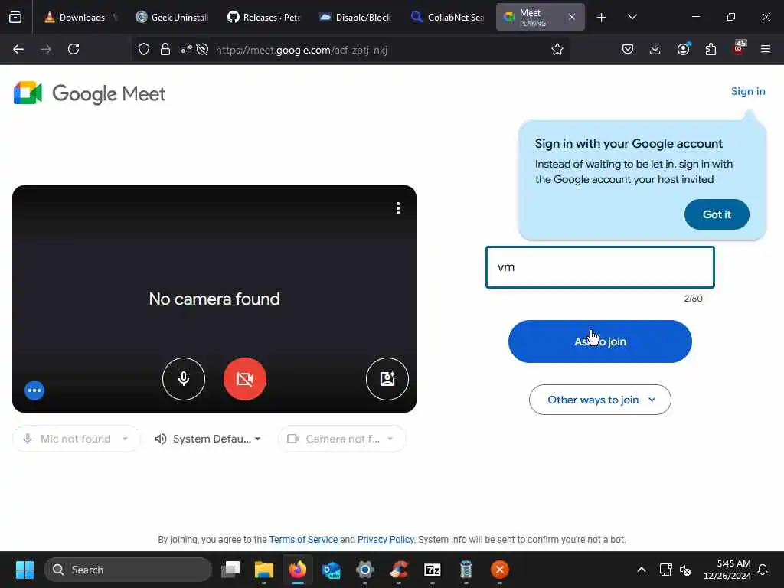Open visual effects and backgrounds button

point(387,379)
